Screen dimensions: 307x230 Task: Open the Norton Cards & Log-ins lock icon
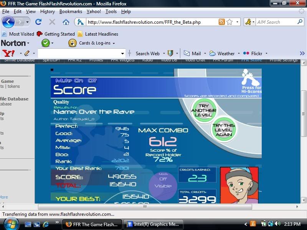coord(73,43)
